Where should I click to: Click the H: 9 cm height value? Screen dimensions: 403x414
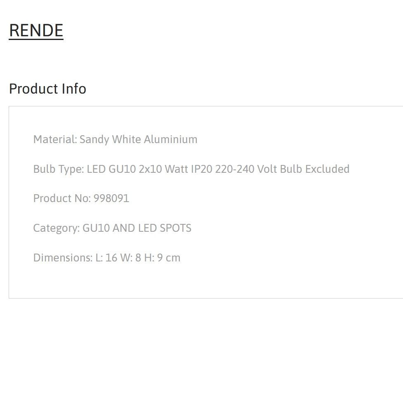point(162,258)
